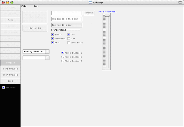The height and width of the screenshot is (127, 184).
Task: Expand the empty dropdown list below
Action: click(x=47, y=57)
